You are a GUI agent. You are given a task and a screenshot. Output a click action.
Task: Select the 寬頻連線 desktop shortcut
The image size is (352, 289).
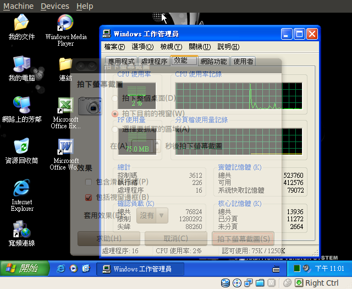click(x=21, y=233)
